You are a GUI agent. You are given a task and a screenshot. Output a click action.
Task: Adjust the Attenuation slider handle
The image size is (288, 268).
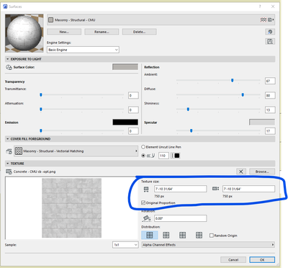(41, 110)
